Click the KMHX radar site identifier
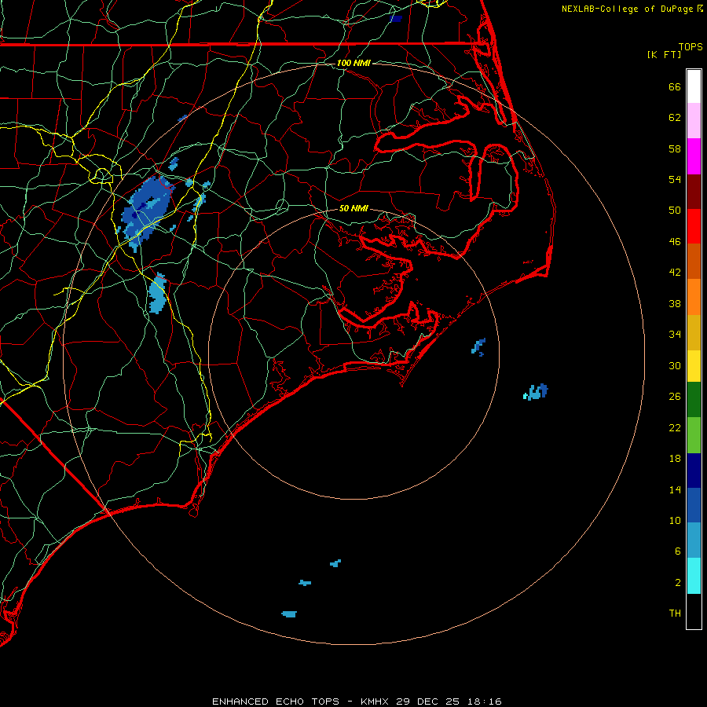Screen dimensions: 707x707 tap(375, 702)
